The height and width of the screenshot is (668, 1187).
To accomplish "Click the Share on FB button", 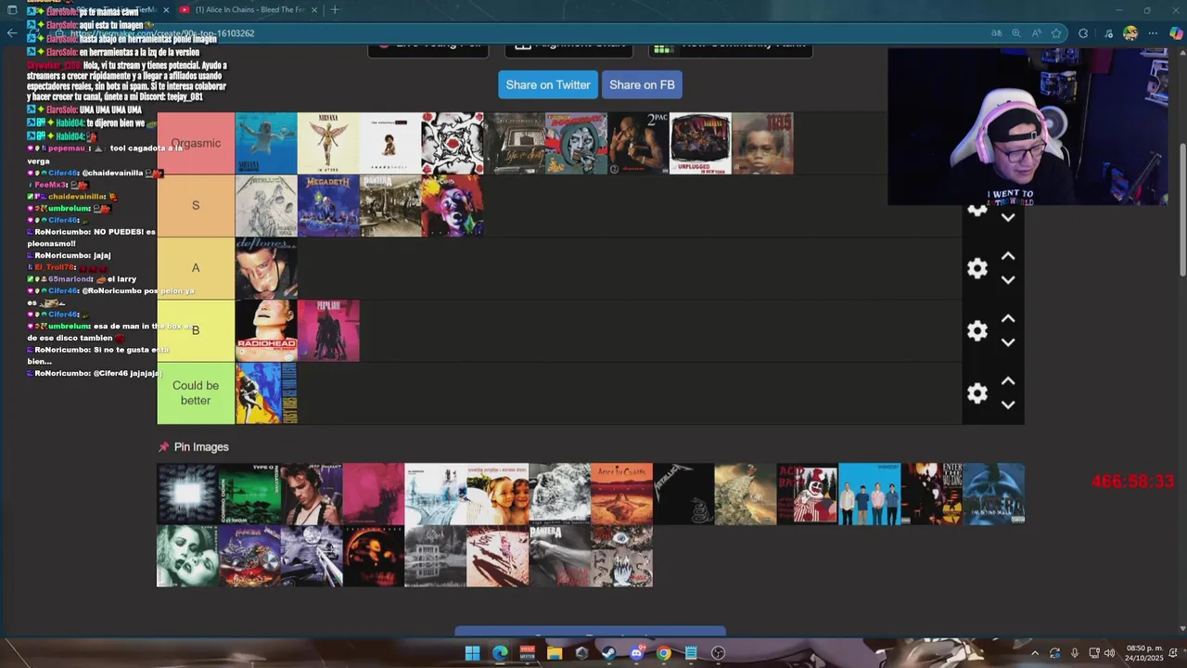I will click(x=642, y=84).
